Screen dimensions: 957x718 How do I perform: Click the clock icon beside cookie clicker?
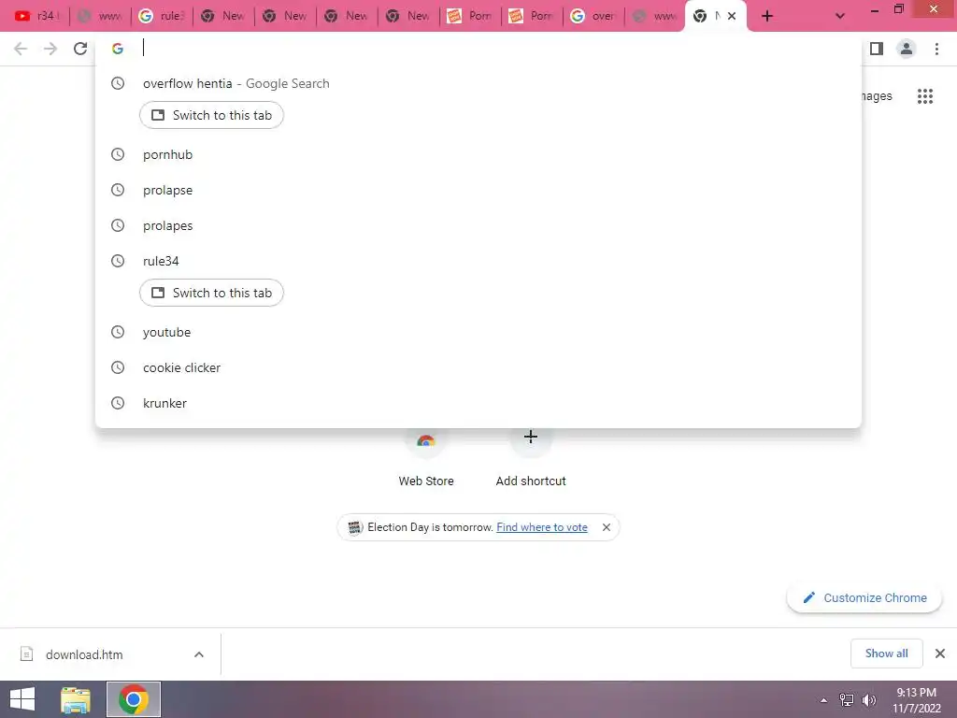pos(118,367)
